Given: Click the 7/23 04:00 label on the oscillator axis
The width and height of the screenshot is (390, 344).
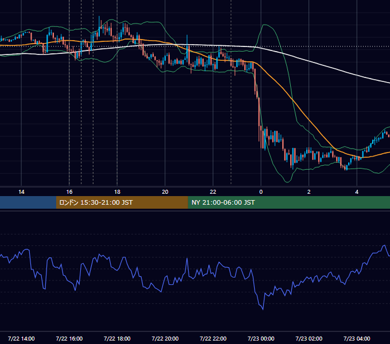Looking at the screenshot, I should (x=357, y=338).
